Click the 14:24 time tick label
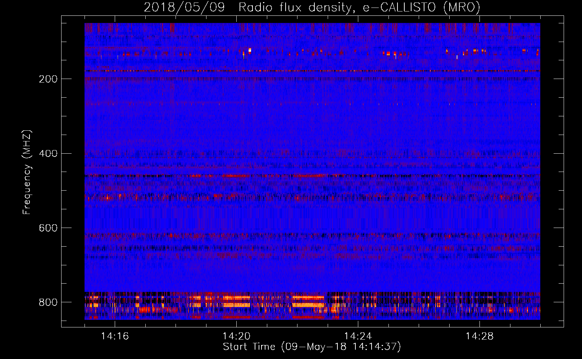This screenshot has width=582, height=359. click(358, 336)
